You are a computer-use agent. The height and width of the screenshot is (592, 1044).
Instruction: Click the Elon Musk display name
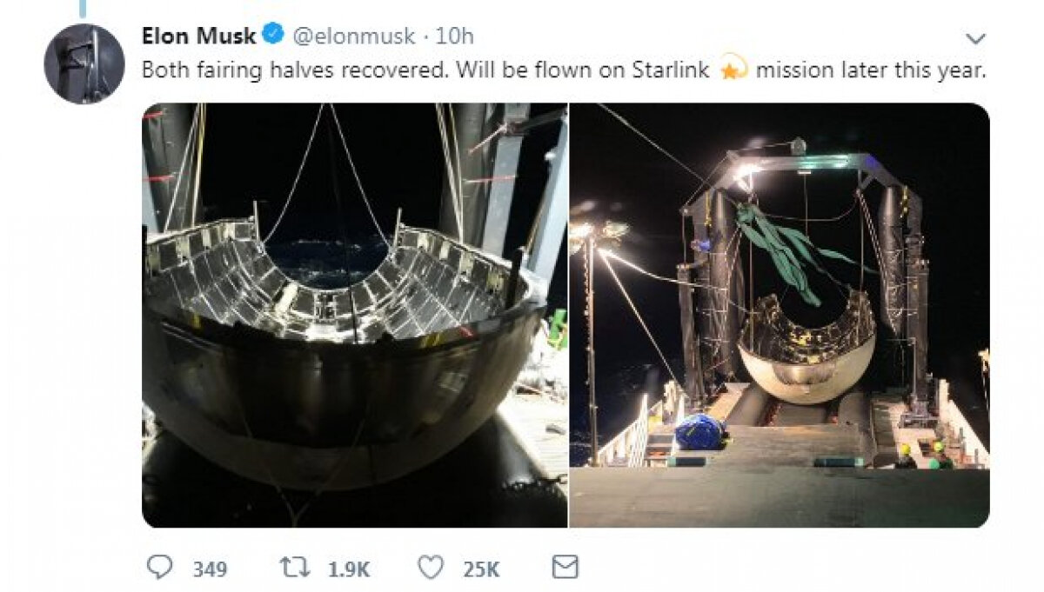click(199, 36)
